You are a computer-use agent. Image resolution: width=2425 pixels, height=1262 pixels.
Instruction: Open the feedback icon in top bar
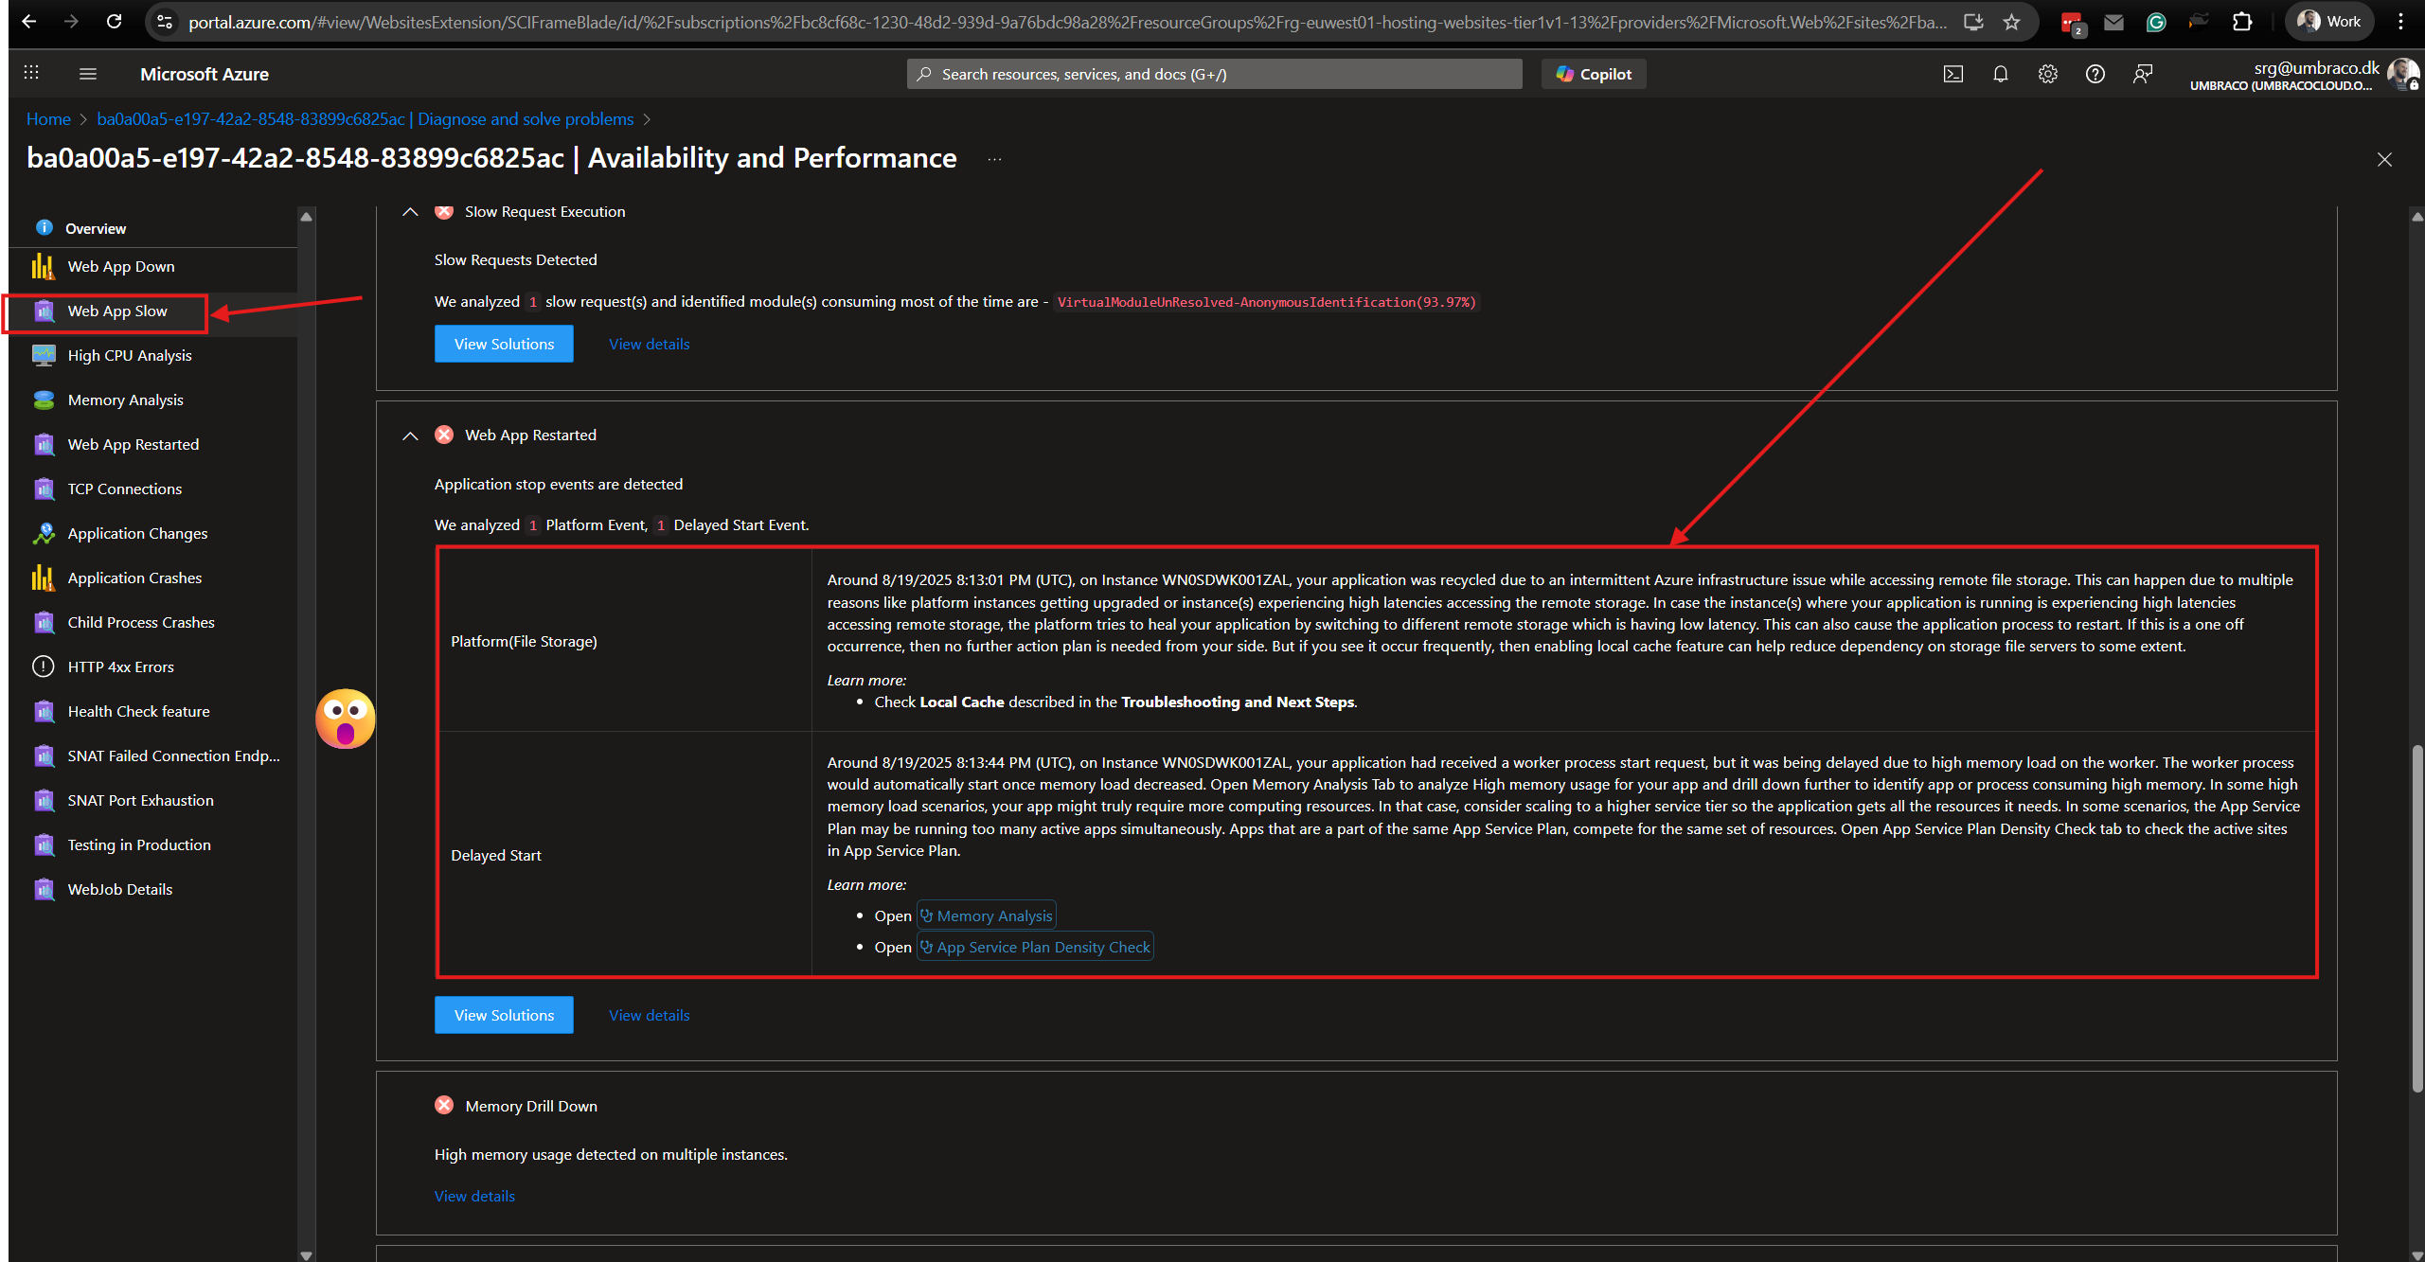(x=2142, y=74)
